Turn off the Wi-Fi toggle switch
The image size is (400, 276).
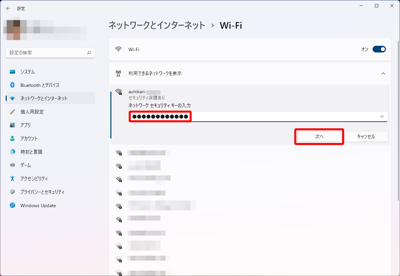[x=379, y=49]
